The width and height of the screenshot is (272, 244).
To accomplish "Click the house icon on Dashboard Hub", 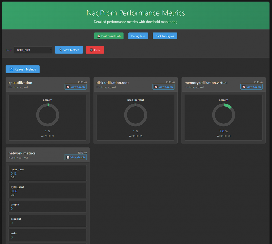I will (99, 36).
